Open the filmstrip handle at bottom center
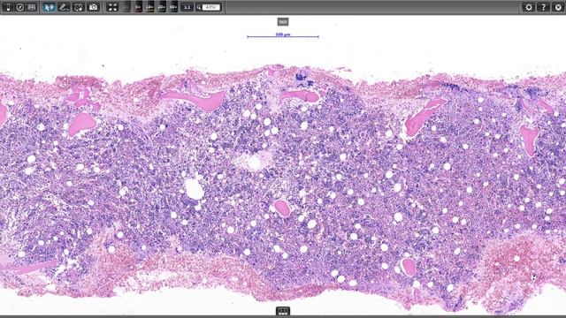566x318 pixels. [283, 312]
